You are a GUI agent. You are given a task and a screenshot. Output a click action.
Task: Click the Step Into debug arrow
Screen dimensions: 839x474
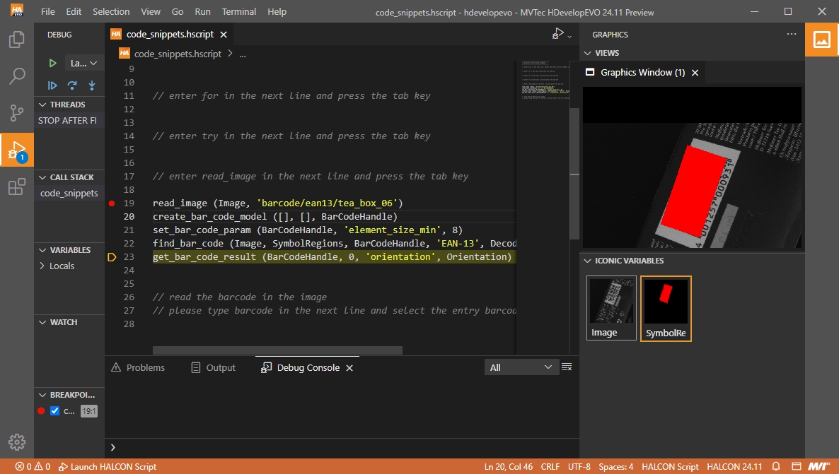(x=92, y=85)
